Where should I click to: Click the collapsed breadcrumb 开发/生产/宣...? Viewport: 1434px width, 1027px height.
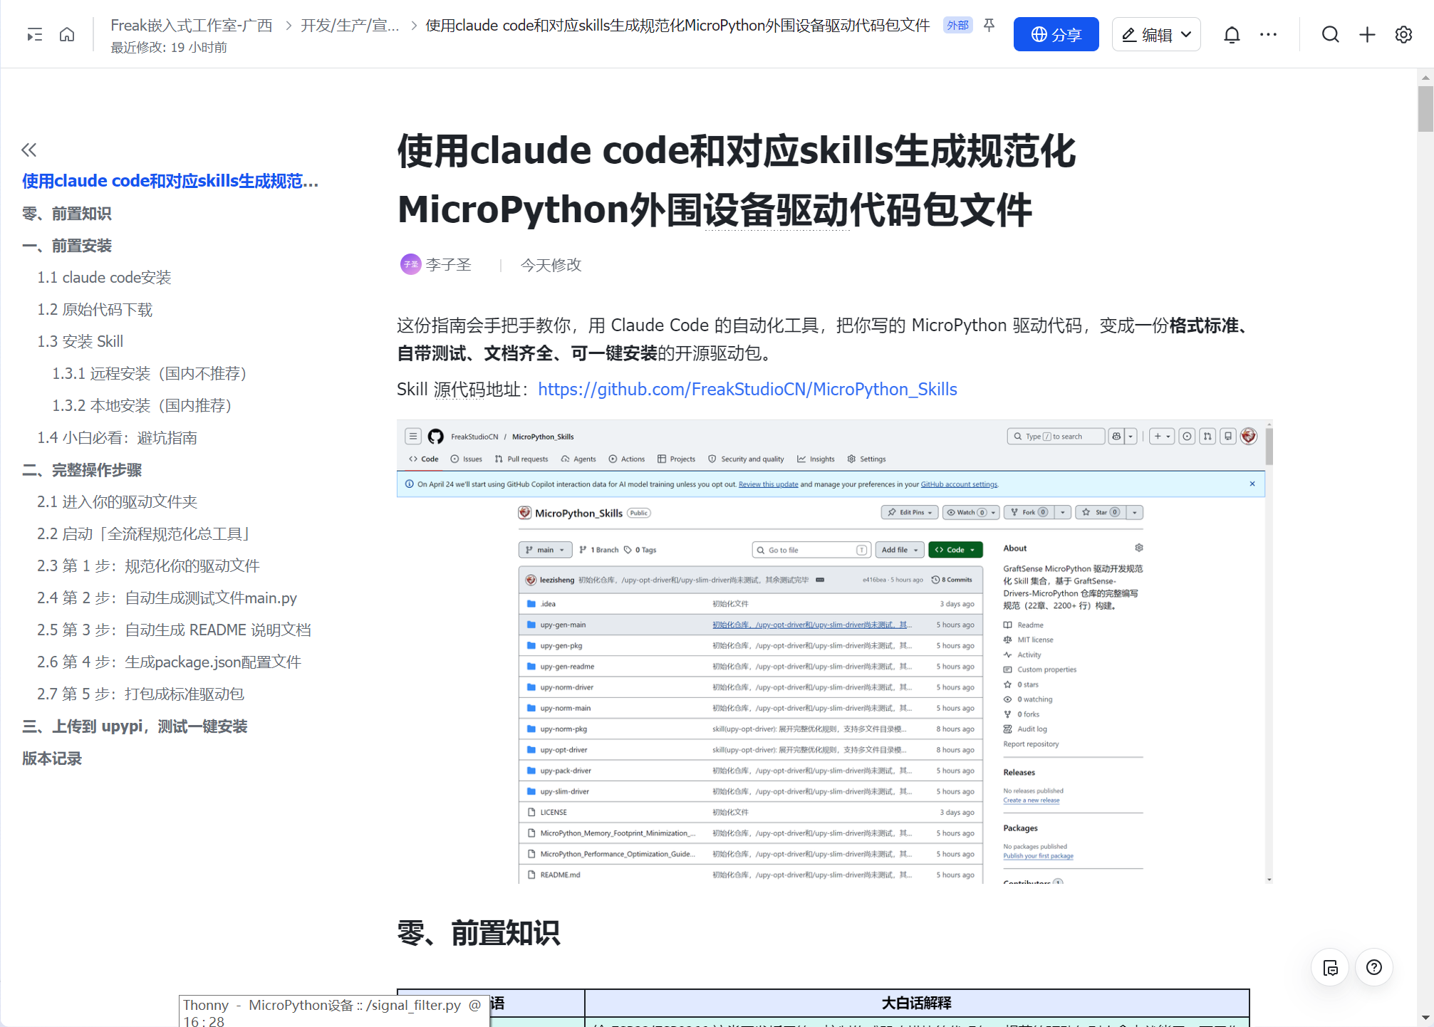click(350, 26)
